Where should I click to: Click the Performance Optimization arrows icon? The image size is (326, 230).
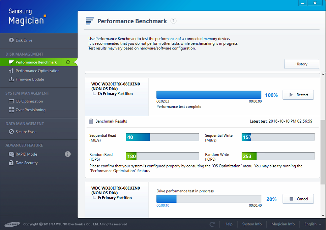click(x=11, y=71)
